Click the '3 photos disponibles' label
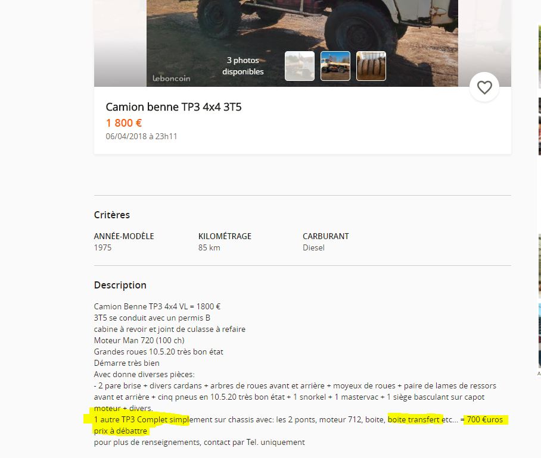 [243, 66]
